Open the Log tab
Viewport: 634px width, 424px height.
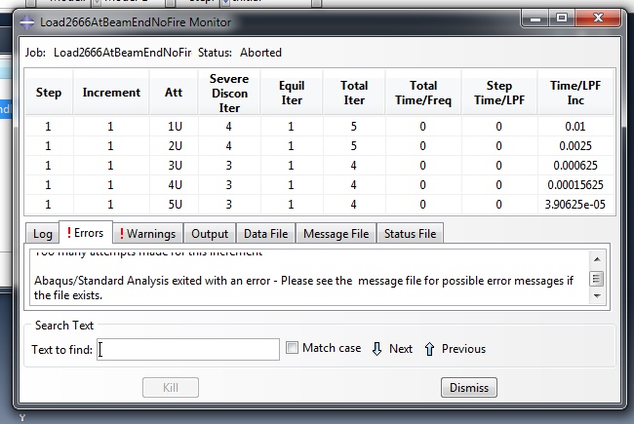tap(42, 234)
